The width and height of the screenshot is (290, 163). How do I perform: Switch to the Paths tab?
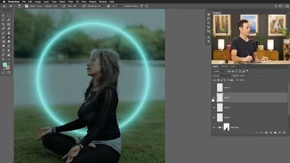tap(233, 67)
